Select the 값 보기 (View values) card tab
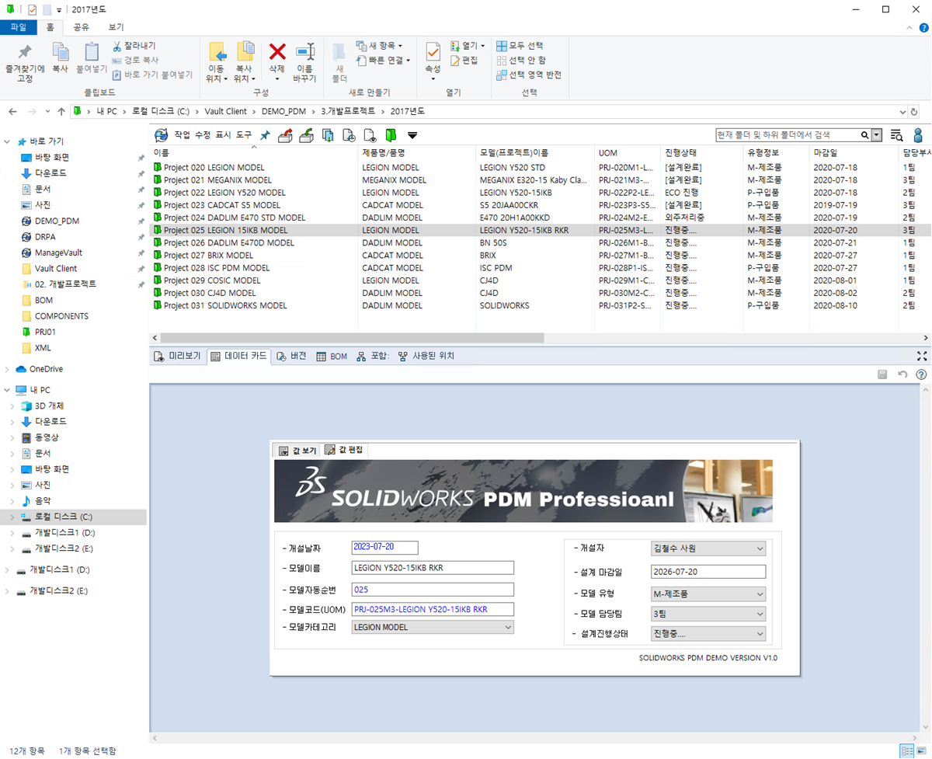The height and width of the screenshot is (759, 932). click(x=297, y=451)
